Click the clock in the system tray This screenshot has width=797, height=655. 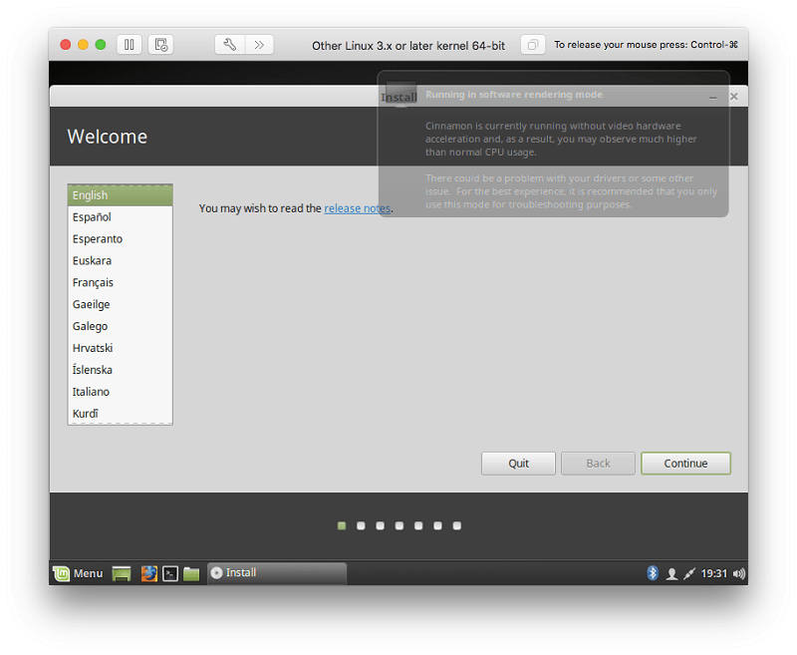(x=715, y=573)
